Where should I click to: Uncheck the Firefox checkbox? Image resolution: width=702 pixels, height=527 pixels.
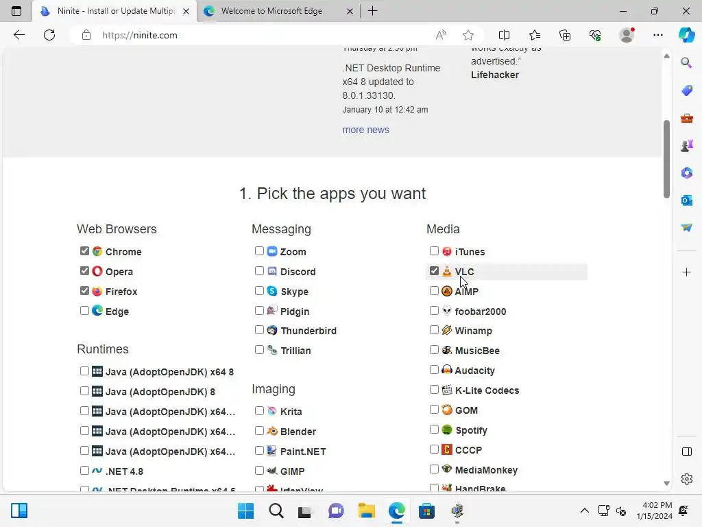(84, 290)
